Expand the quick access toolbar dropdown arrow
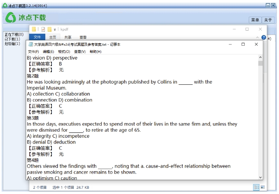Image resolution: width=279 pixels, height=194 pixels. [x=55, y=29]
